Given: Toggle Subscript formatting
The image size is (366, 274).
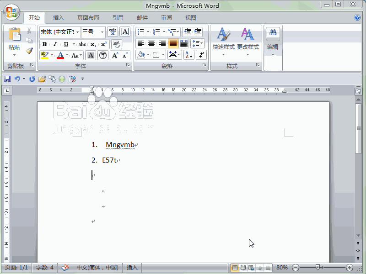Looking at the screenshot, I should [x=93, y=44].
